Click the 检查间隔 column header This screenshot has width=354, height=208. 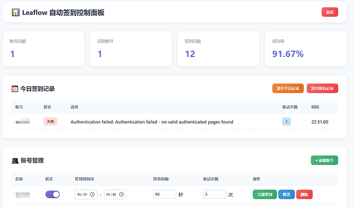click(161, 179)
